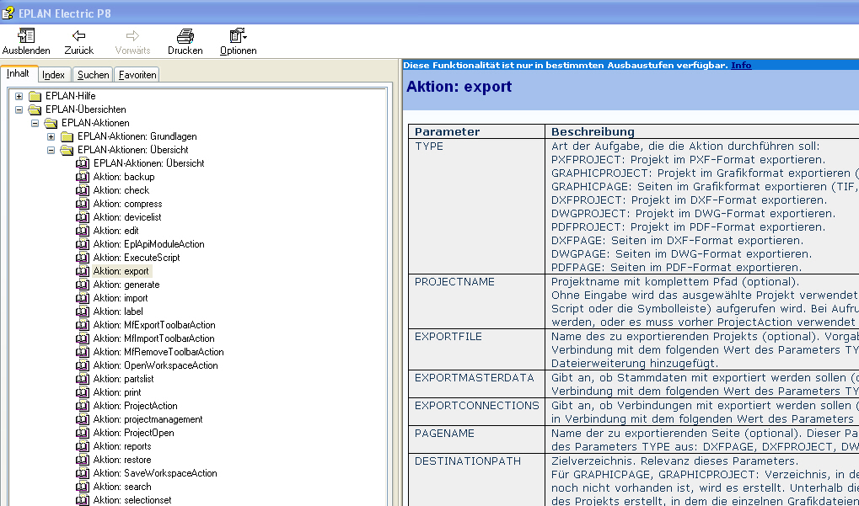Click the book icon beside Aktion: import
The image size is (859, 506).
coord(82,298)
